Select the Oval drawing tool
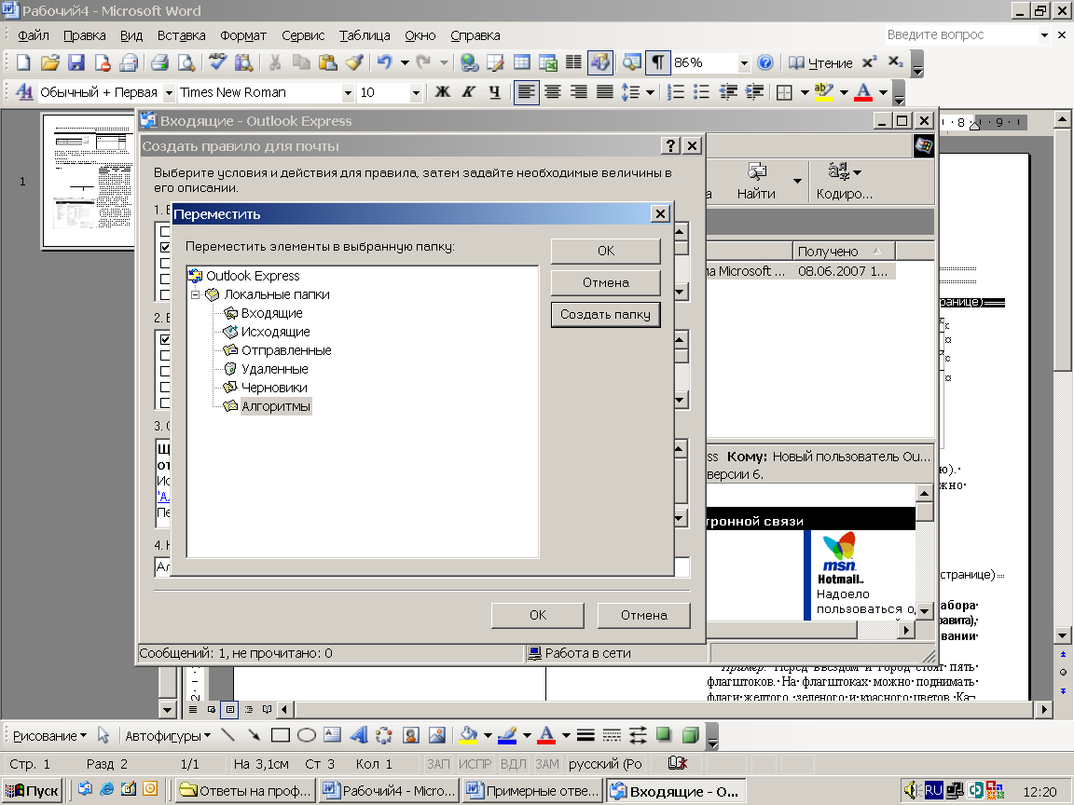 tap(306, 735)
